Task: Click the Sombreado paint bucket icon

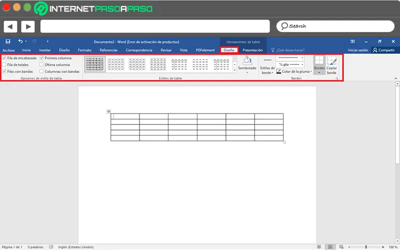Action: 247,60
